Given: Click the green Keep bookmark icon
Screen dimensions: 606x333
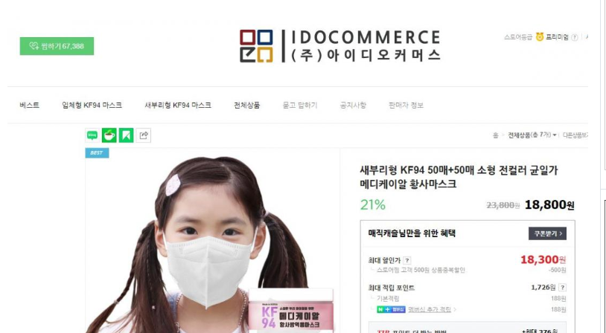Looking at the screenshot, I should tap(126, 135).
